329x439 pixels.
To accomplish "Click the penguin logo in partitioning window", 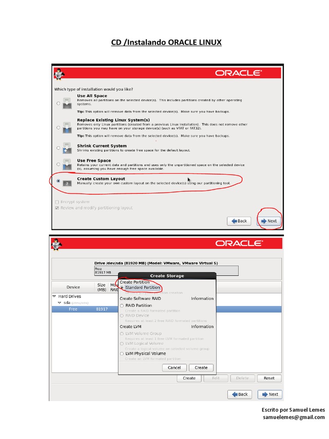I will click(57, 244).
